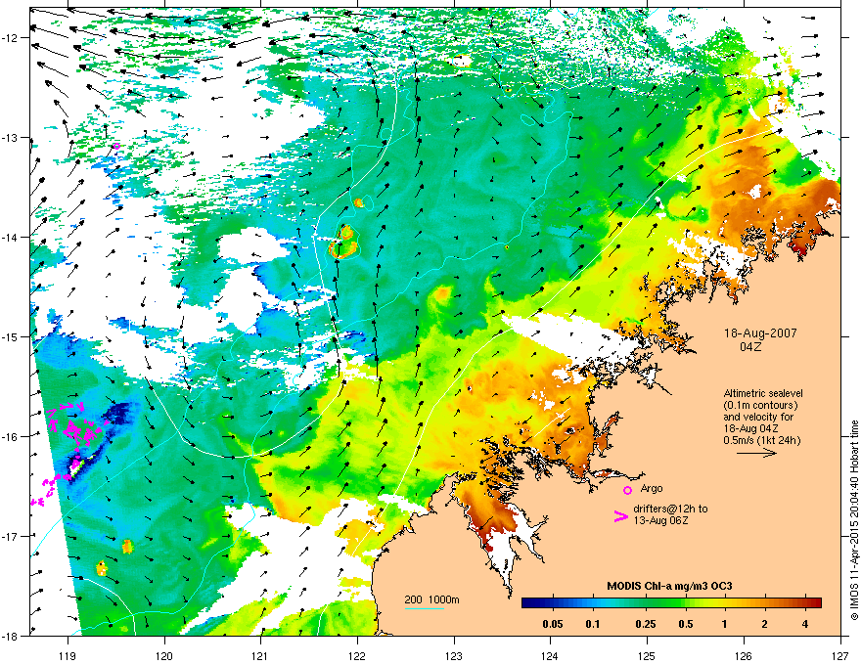Click the 125 longitude axis label
This screenshot has width=861, height=665.
click(x=647, y=656)
